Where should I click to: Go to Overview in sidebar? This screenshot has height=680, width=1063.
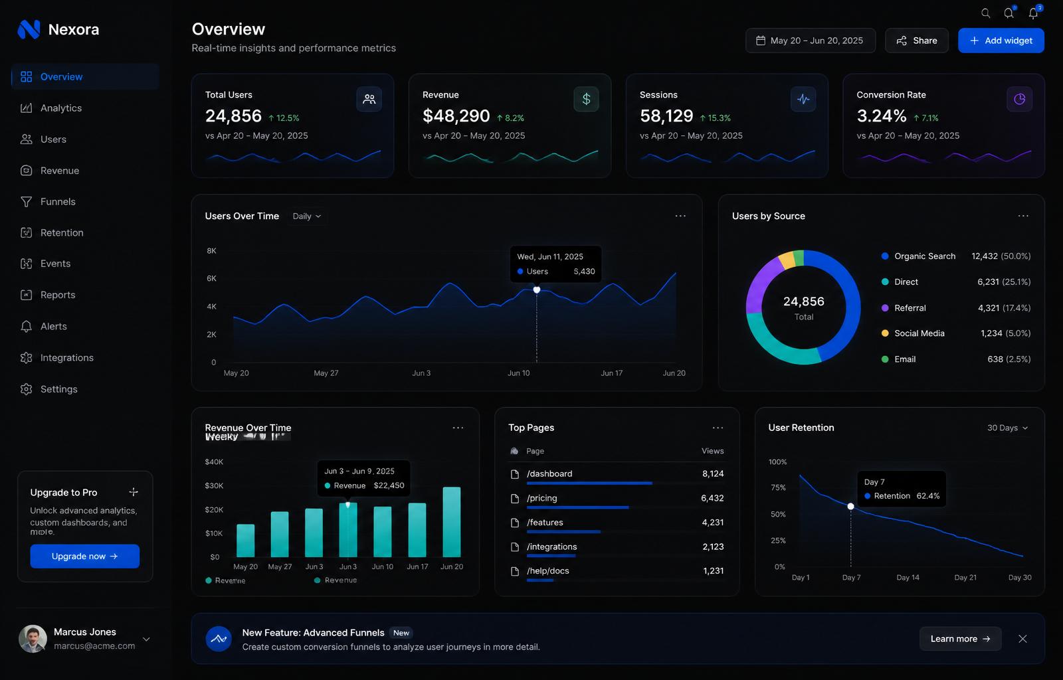click(85, 76)
